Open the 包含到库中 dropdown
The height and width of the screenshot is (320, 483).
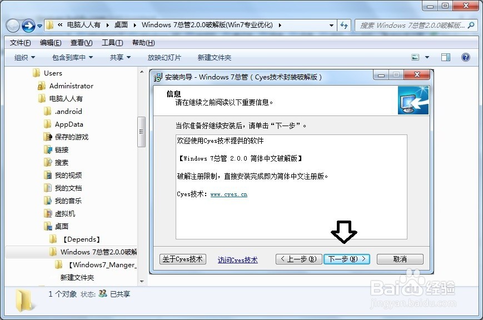click(x=72, y=58)
